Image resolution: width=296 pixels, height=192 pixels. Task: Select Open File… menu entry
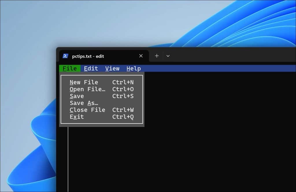[102, 89]
